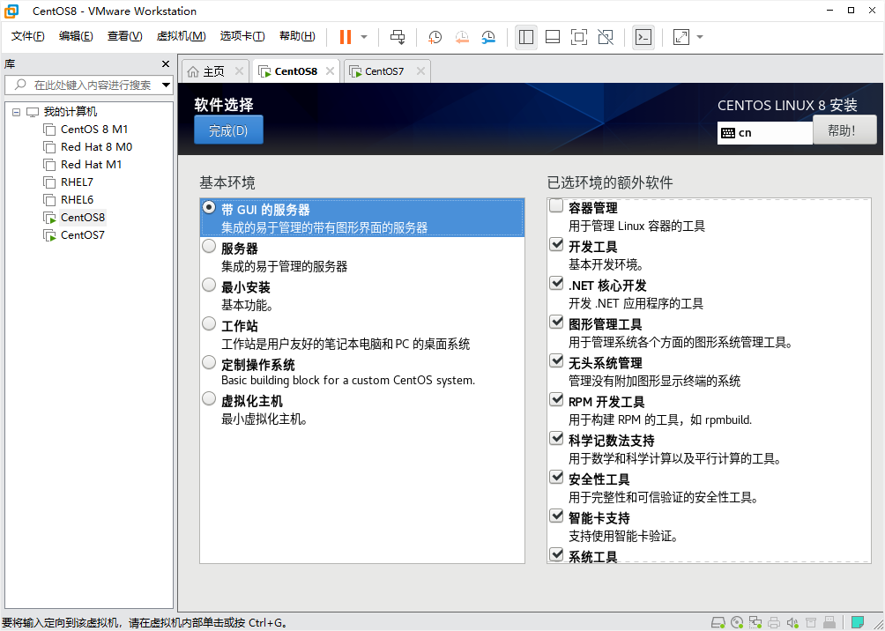Open the library search filter dropdown
Viewport: 885px width, 631px height.
166,85
